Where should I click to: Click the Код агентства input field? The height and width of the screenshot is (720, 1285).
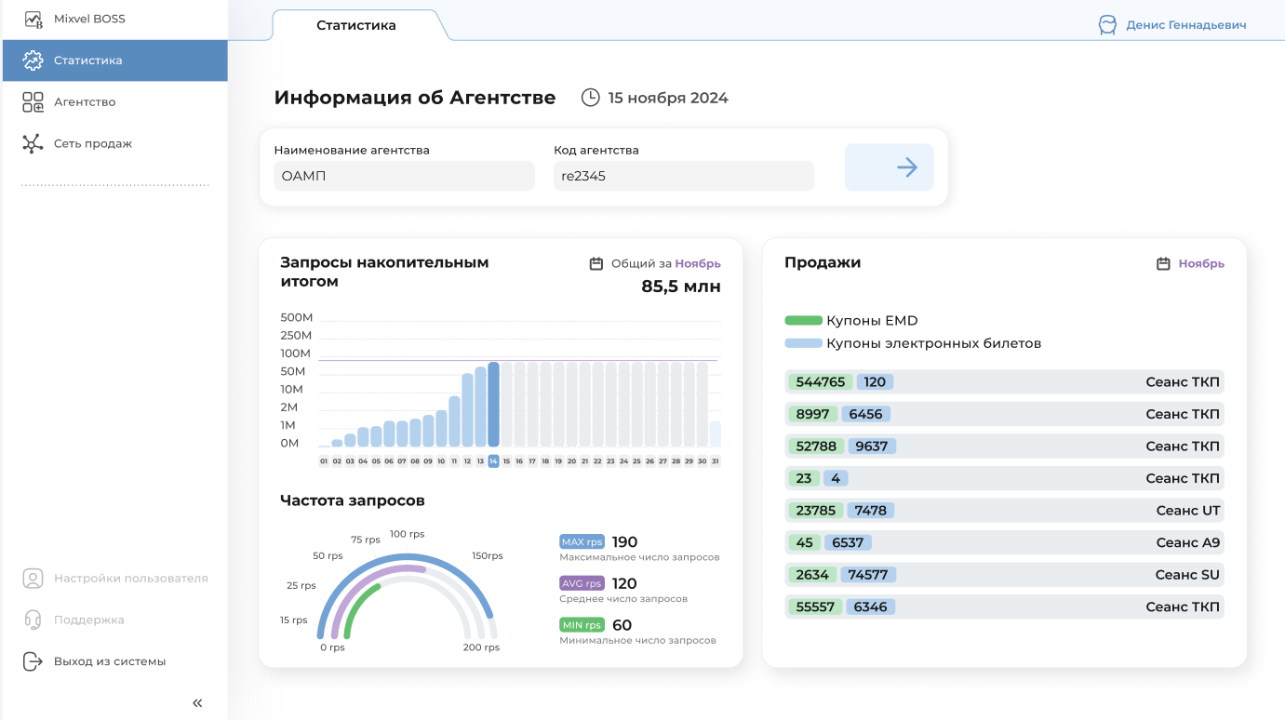[x=683, y=176]
